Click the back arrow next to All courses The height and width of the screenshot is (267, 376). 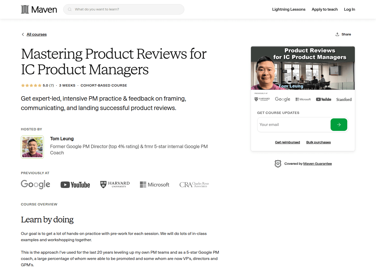(23, 34)
